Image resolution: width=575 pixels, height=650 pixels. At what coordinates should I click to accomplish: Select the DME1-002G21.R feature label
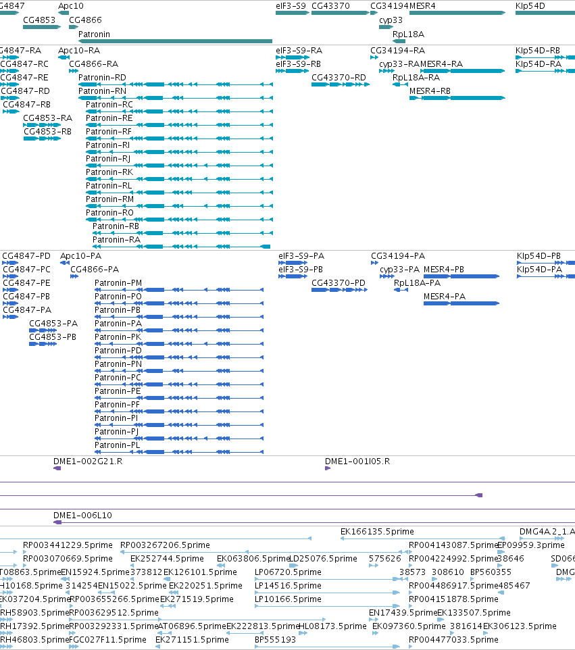pyautogui.click(x=88, y=461)
